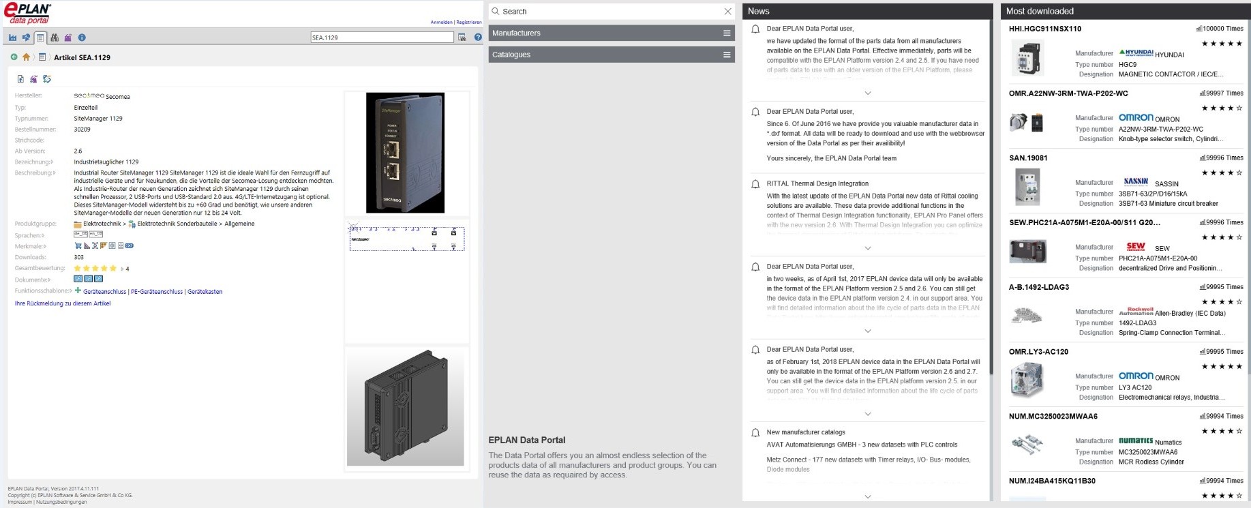Open HHI.HGC911NSX110 most downloaded item

pyautogui.click(x=1044, y=29)
